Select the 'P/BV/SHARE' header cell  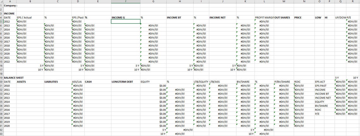pyautogui.click(x=284, y=82)
